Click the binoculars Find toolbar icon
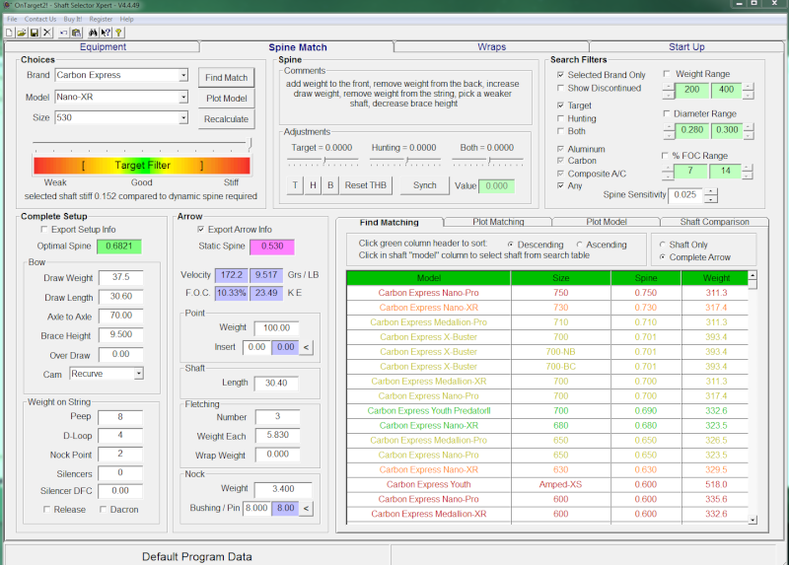 [93, 33]
